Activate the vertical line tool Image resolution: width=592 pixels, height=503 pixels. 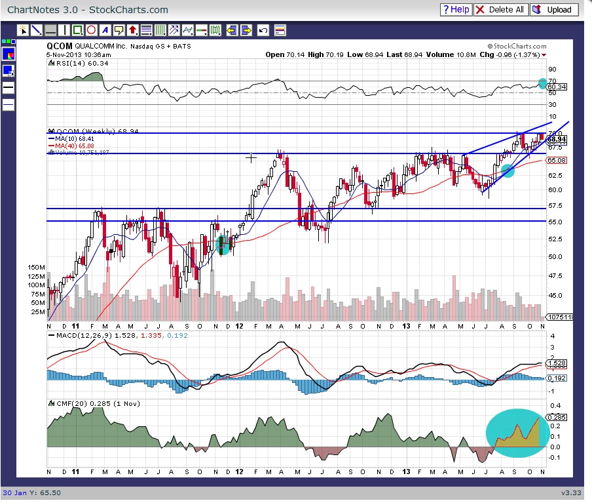[64, 30]
